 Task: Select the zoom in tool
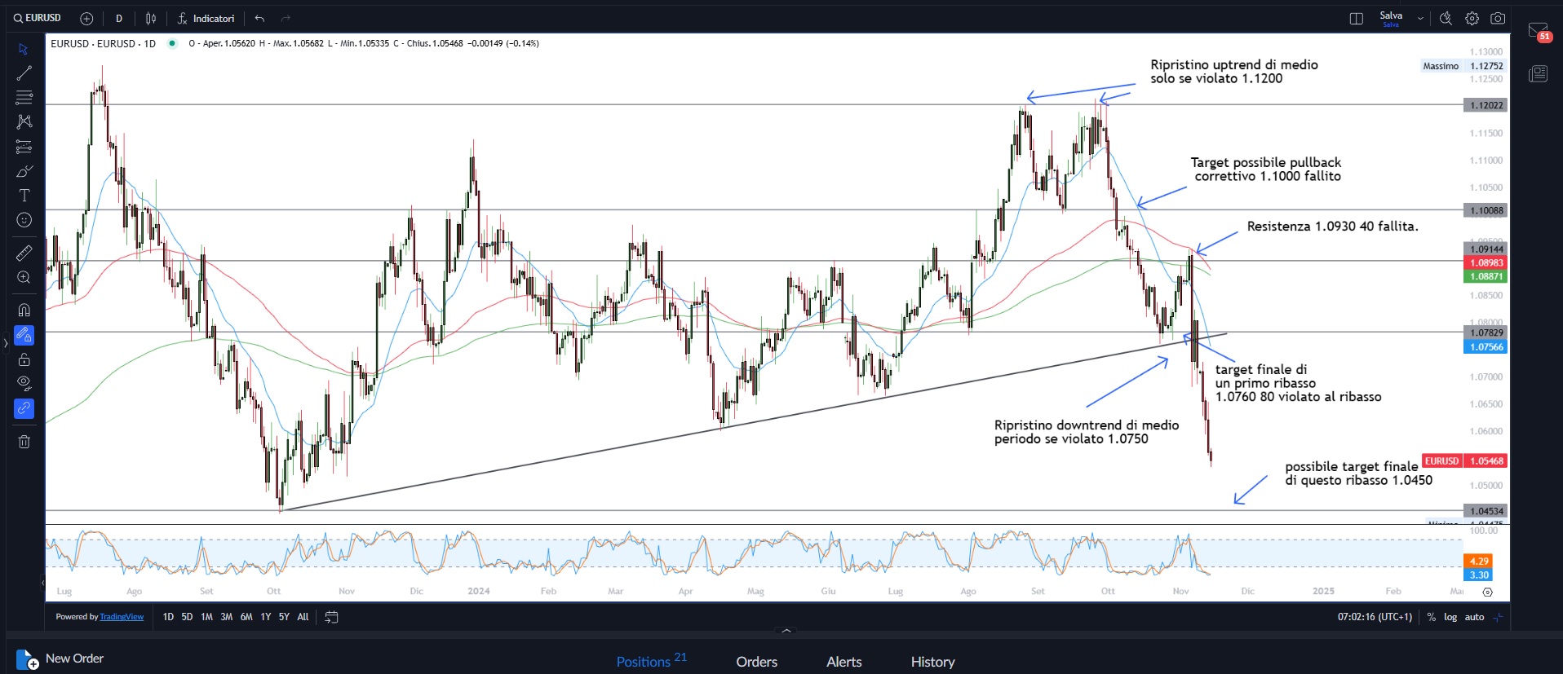[24, 278]
